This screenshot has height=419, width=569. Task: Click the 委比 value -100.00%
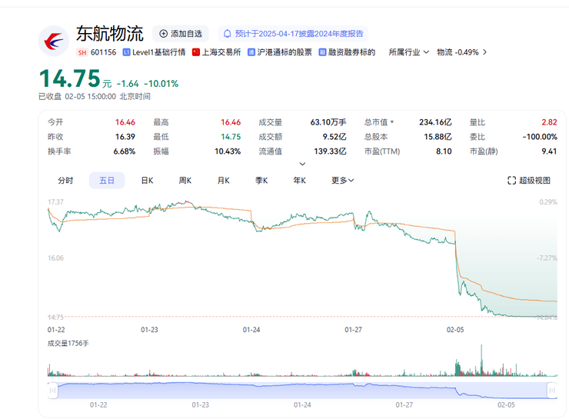pos(540,137)
